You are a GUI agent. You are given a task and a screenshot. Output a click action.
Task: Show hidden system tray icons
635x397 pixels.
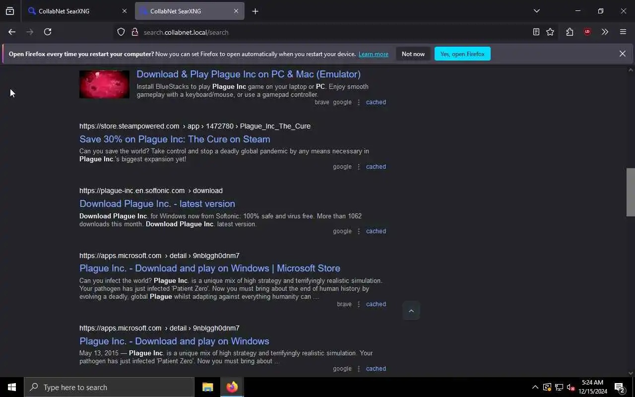[535, 387]
